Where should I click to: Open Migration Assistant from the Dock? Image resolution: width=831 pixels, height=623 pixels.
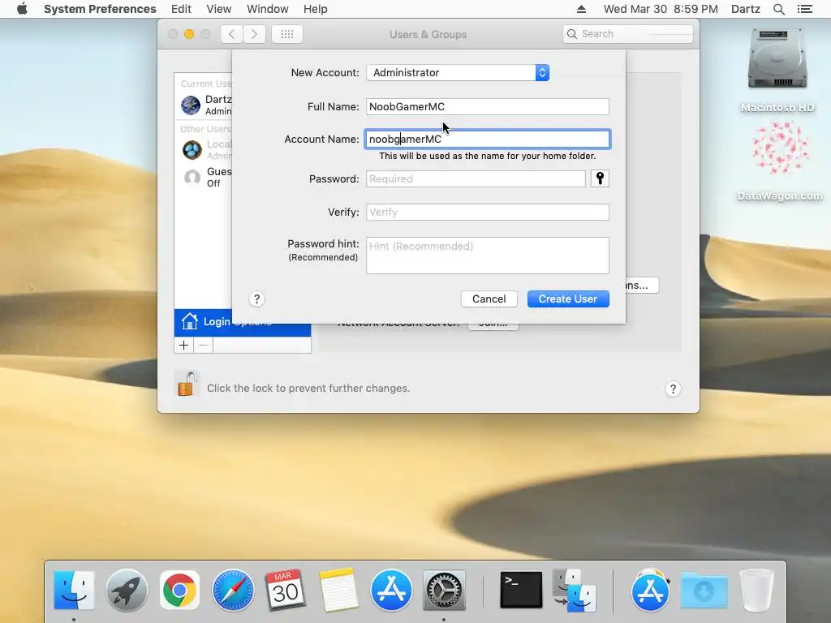click(574, 591)
